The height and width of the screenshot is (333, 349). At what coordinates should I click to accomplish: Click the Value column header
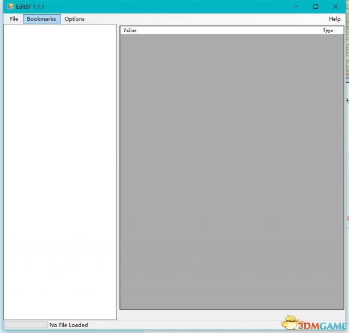pos(218,31)
